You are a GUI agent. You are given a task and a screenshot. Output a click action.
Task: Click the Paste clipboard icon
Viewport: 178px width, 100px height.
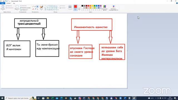[3, 6]
